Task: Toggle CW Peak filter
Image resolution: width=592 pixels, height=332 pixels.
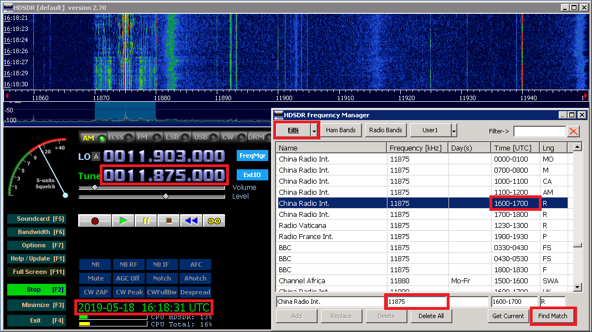Action: pyautogui.click(x=129, y=292)
